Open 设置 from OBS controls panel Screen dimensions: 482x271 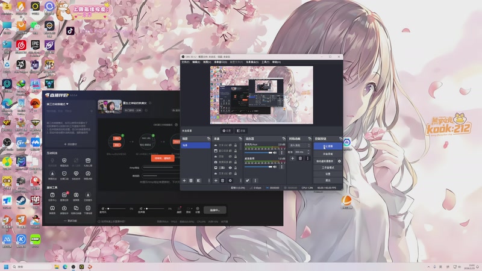point(328,174)
